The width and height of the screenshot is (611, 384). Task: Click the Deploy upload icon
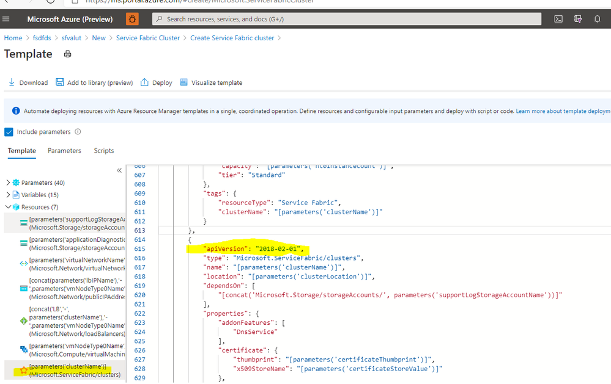pyautogui.click(x=144, y=82)
